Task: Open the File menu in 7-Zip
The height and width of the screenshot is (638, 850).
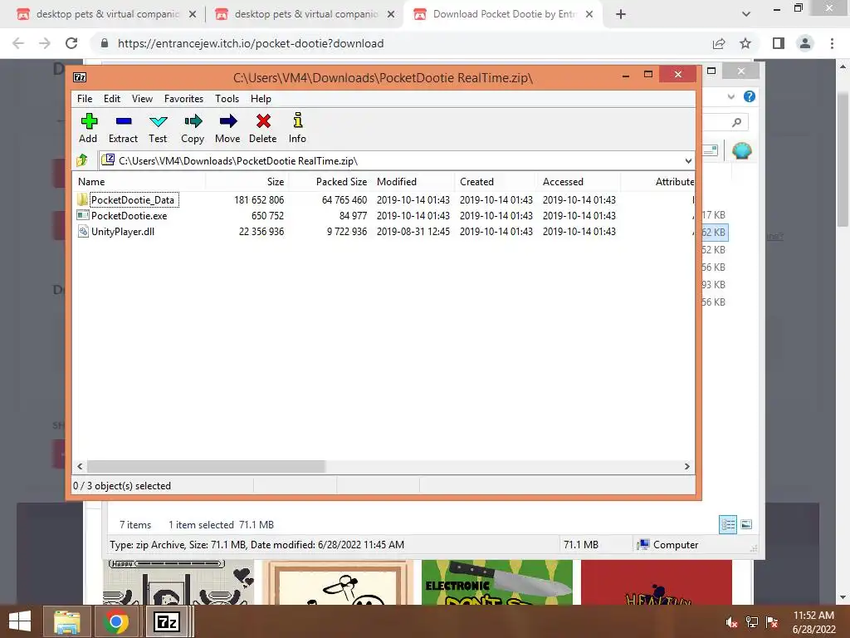Action: pos(85,99)
